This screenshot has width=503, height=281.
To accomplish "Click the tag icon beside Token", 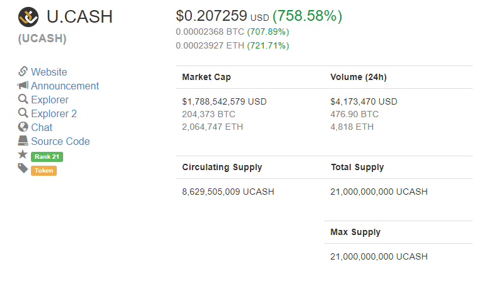I will point(23,168).
